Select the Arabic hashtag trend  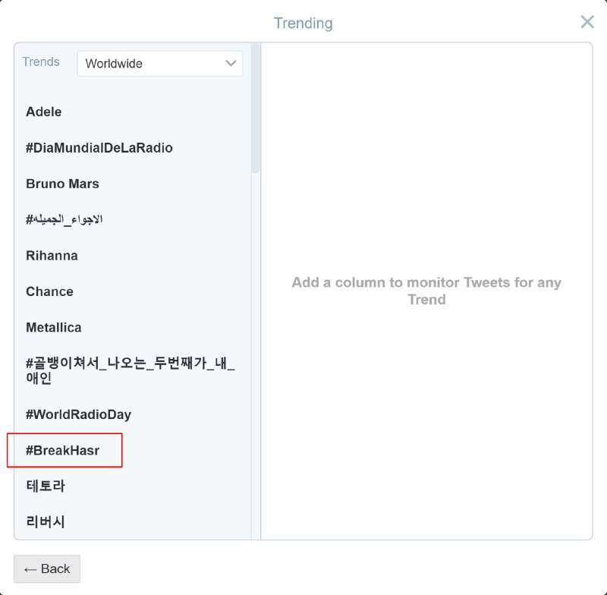click(x=64, y=219)
